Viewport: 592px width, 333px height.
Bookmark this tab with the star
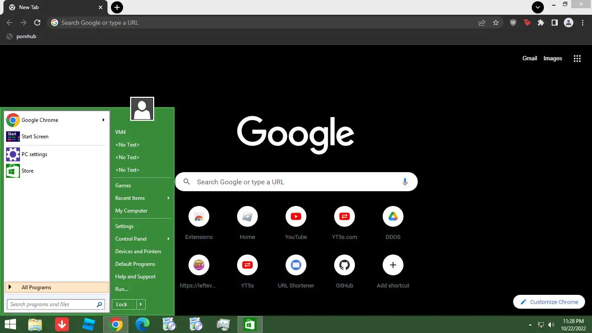[496, 23]
